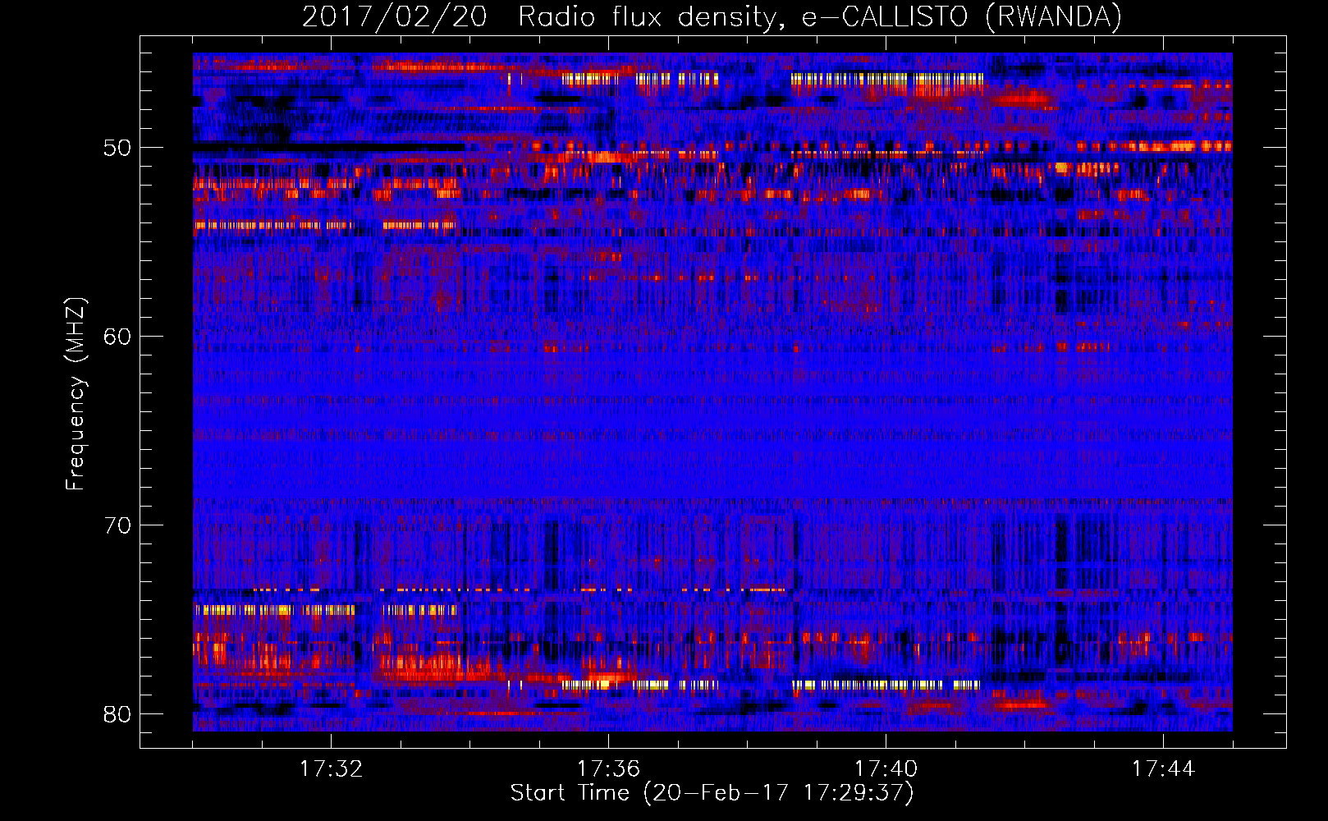Click the plot title '2017/02/20 Radio flux density'
This screenshot has width=1328, height=821.
click(x=712, y=16)
